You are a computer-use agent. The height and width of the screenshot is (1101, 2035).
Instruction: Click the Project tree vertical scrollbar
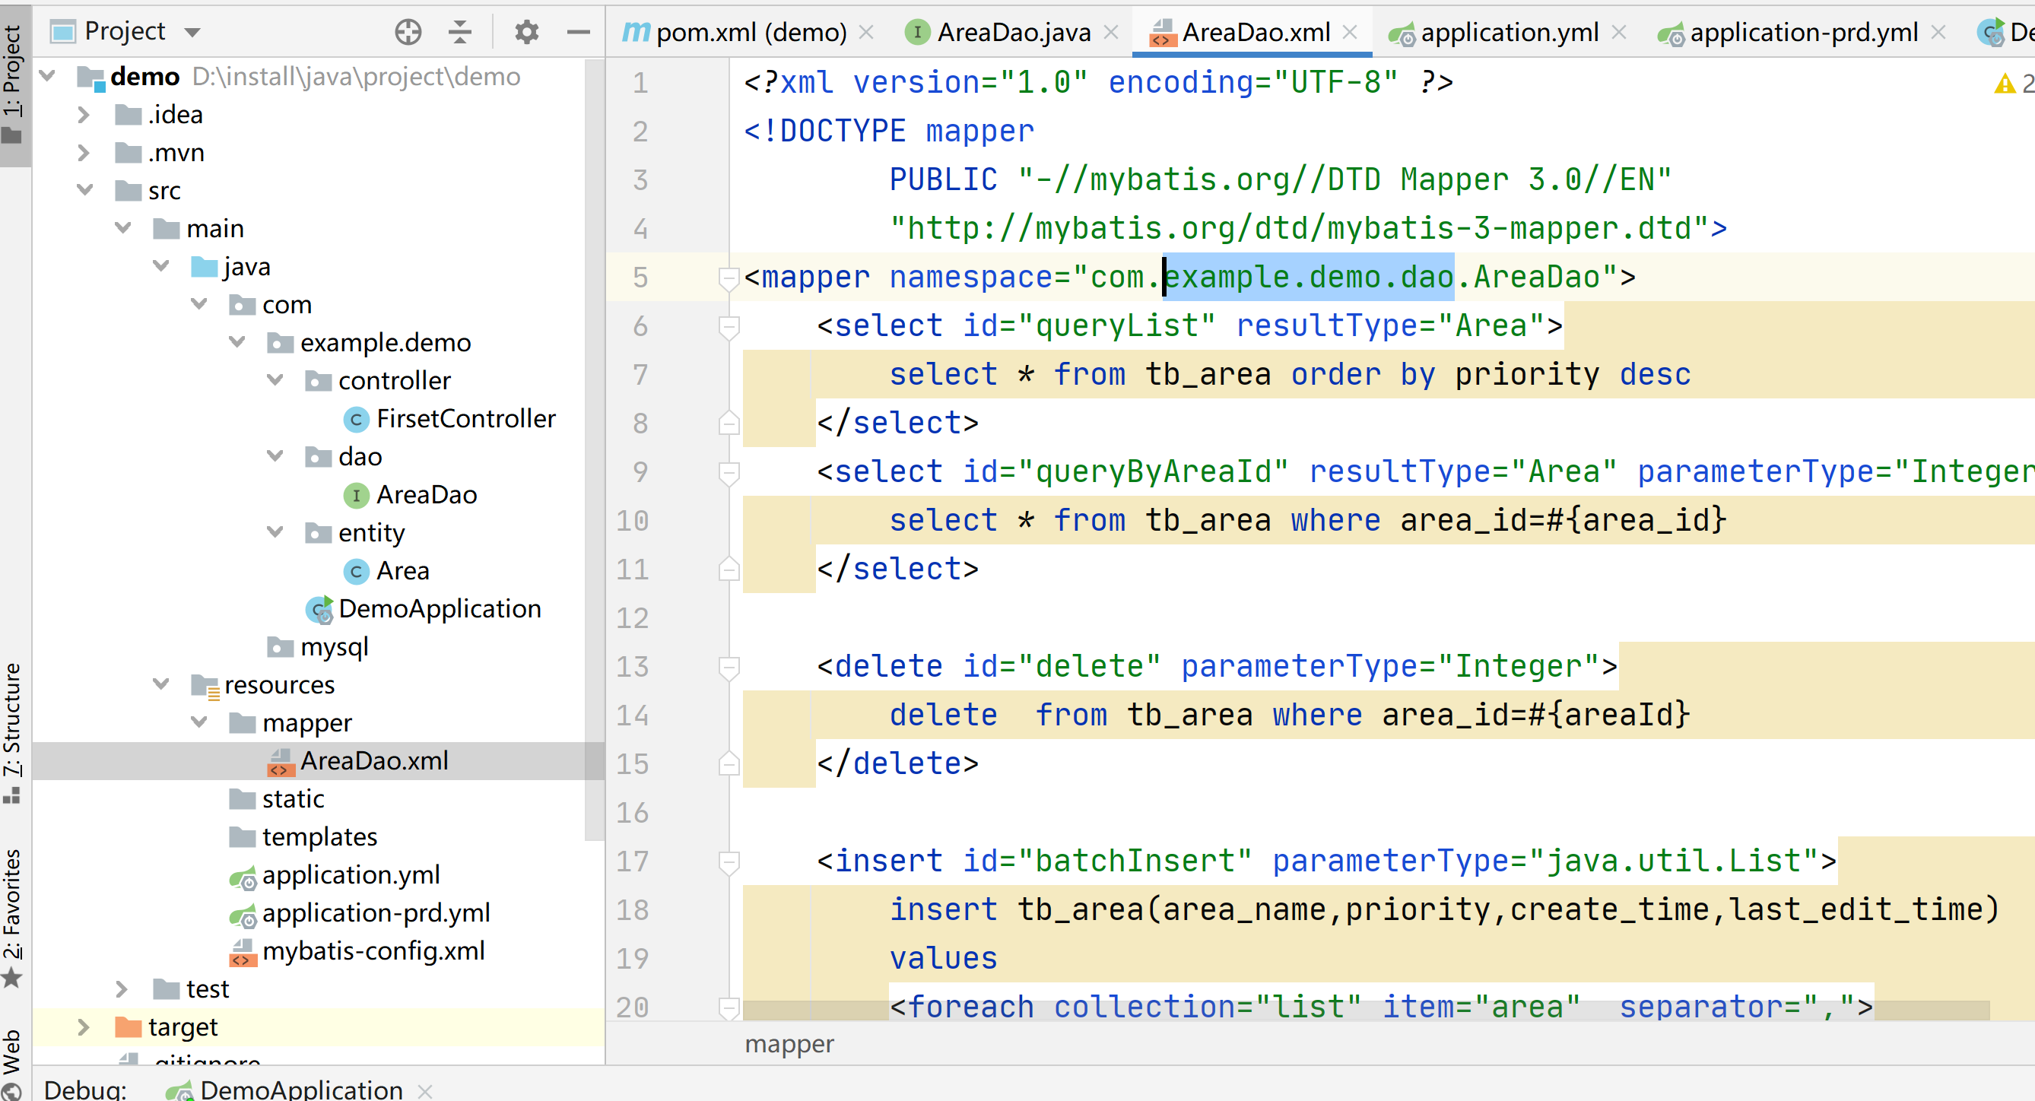click(594, 450)
